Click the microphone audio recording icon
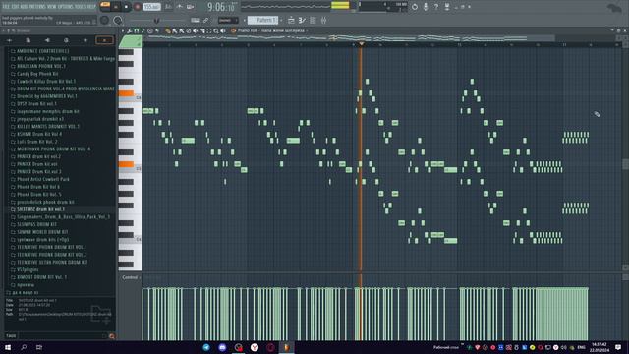629x354 pixels. click(x=426, y=7)
